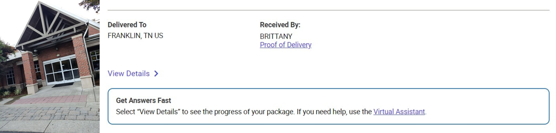Click the recipient name BRITTANY
The image size is (556, 133).
coord(276,36)
